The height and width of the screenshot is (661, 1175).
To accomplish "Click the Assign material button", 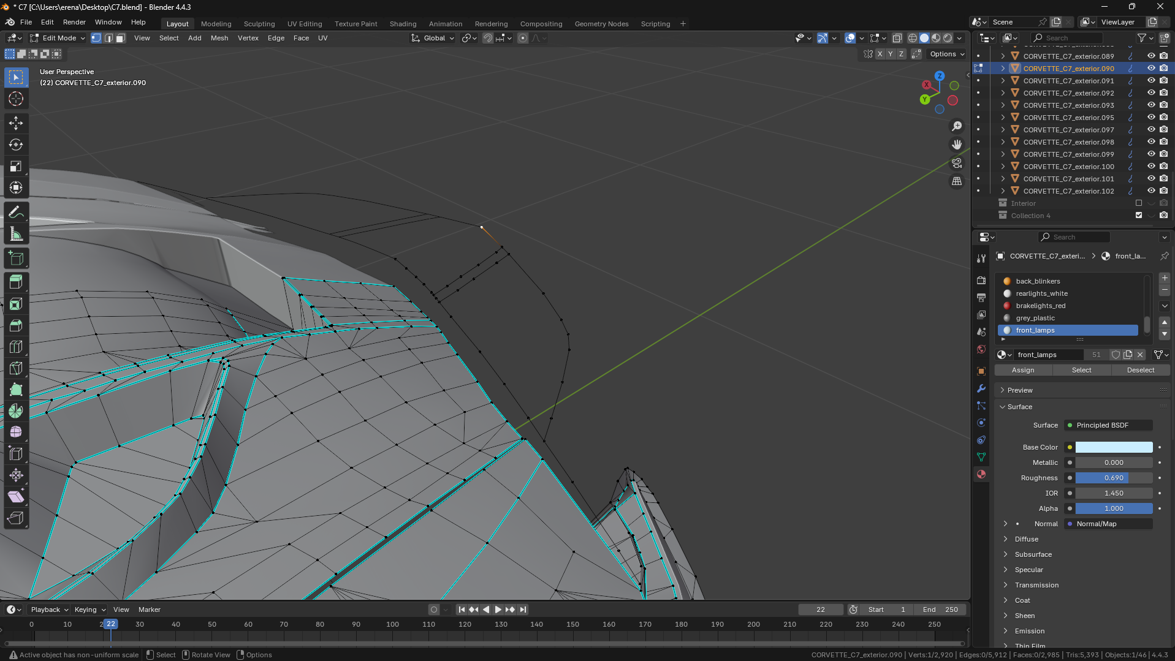I will [x=1022, y=370].
